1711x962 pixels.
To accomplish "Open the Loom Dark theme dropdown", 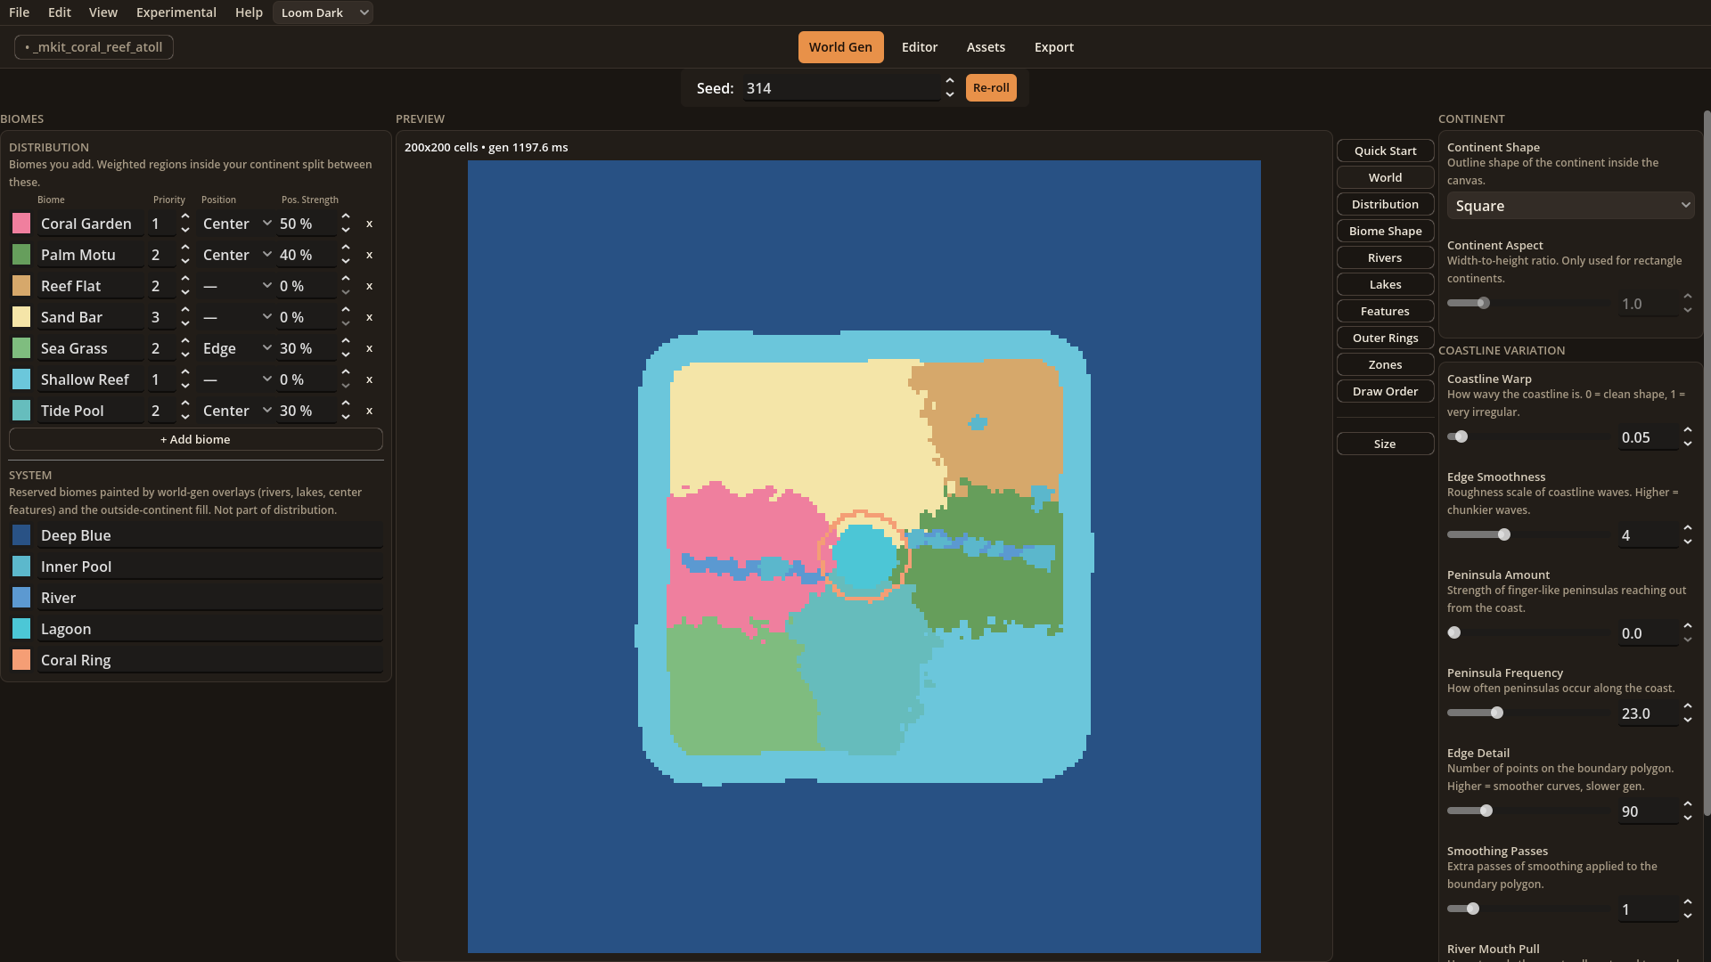I will [323, 12].
